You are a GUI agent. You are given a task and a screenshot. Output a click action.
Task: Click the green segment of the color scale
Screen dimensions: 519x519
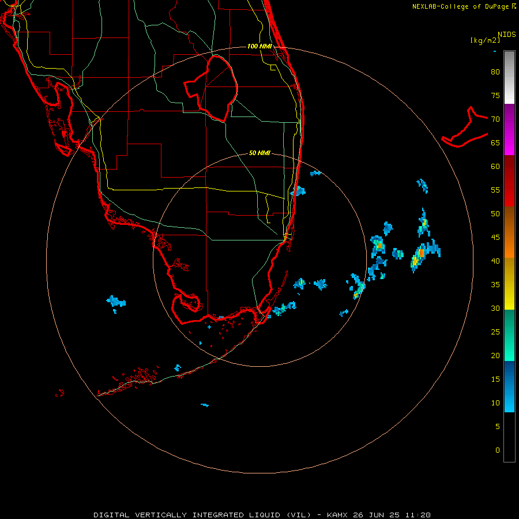(509, 335)
